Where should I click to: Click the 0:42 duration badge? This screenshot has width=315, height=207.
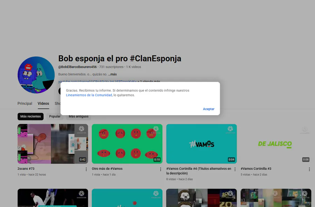pos(83,160)
